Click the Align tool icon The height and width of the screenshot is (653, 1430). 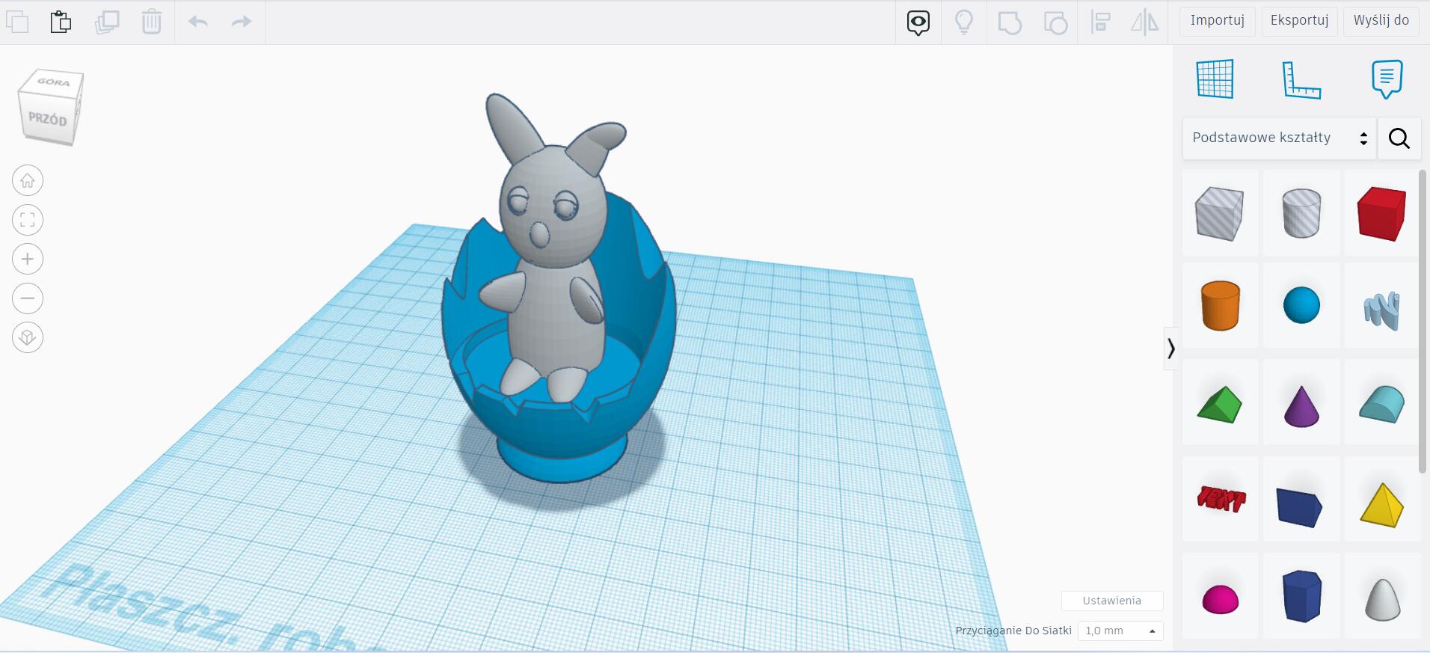tap(1100, 22)
